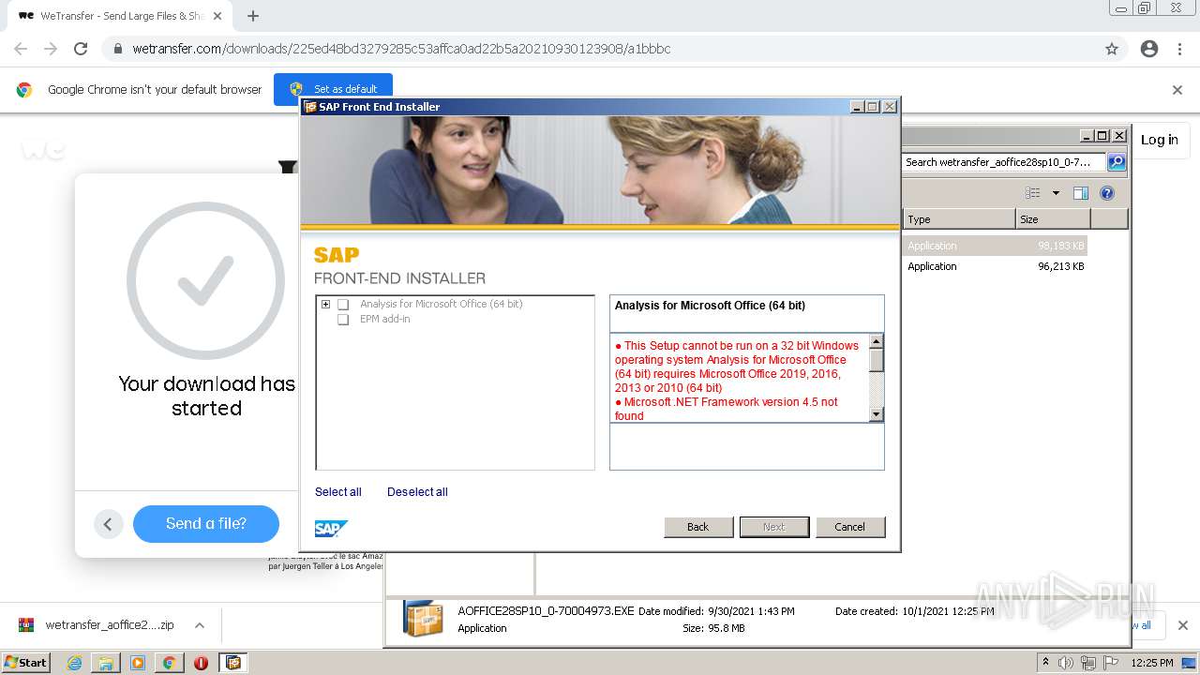Expand the Analysis for Microsoft Office tree node

pyautogui.click(x=325, y=304)
